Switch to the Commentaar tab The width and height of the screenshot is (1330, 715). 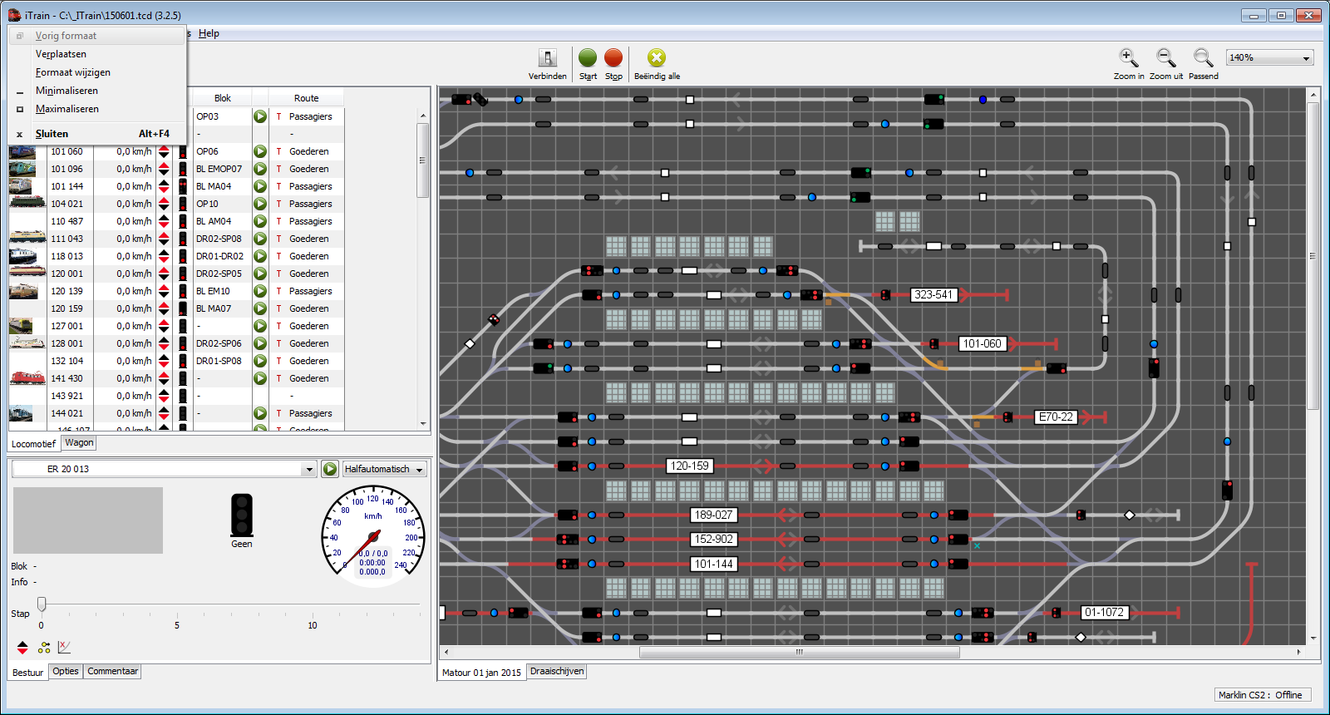[112, 671]
